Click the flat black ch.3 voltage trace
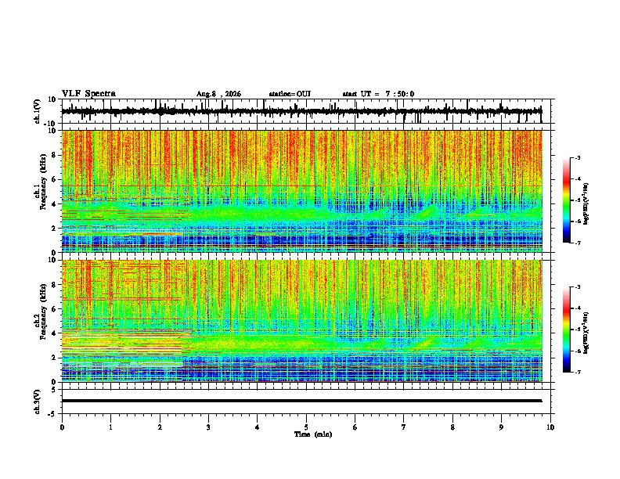This screenshot has height=479, width=620. (301, 401)
